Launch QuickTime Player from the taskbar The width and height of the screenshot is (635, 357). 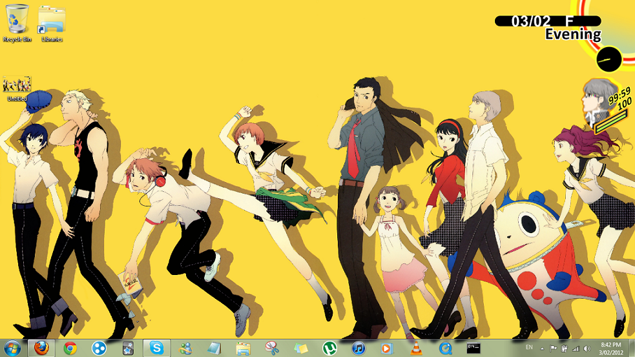(x=445, y=348)
